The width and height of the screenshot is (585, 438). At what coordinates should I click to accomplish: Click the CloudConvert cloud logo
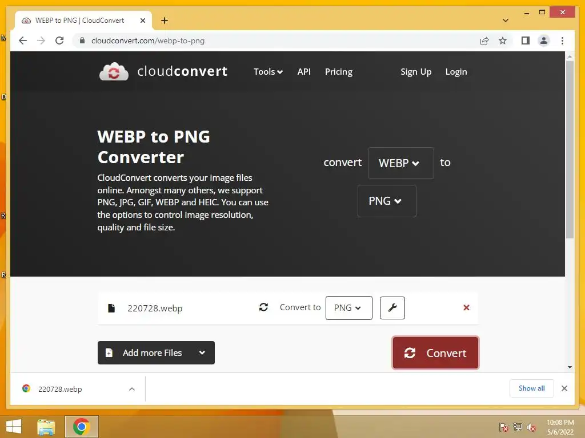tap(114, 71)
